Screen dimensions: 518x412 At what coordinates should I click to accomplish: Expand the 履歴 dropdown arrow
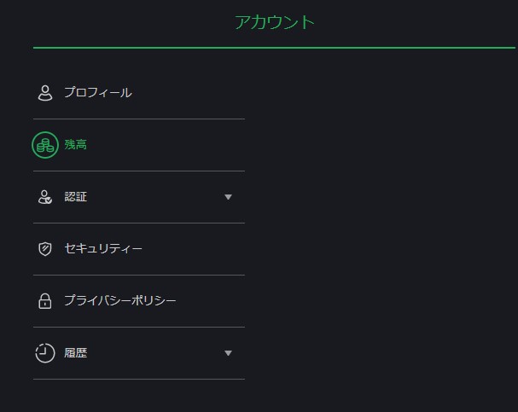pyautogui.click(x=228, y=353)
